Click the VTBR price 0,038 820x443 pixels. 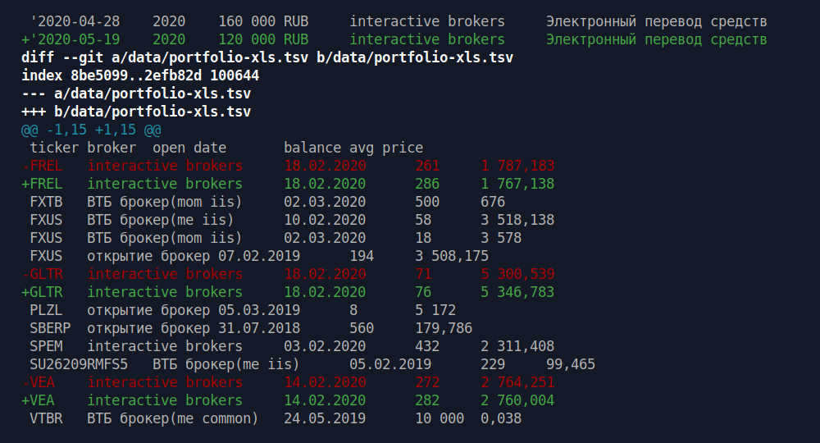[501, 418]
